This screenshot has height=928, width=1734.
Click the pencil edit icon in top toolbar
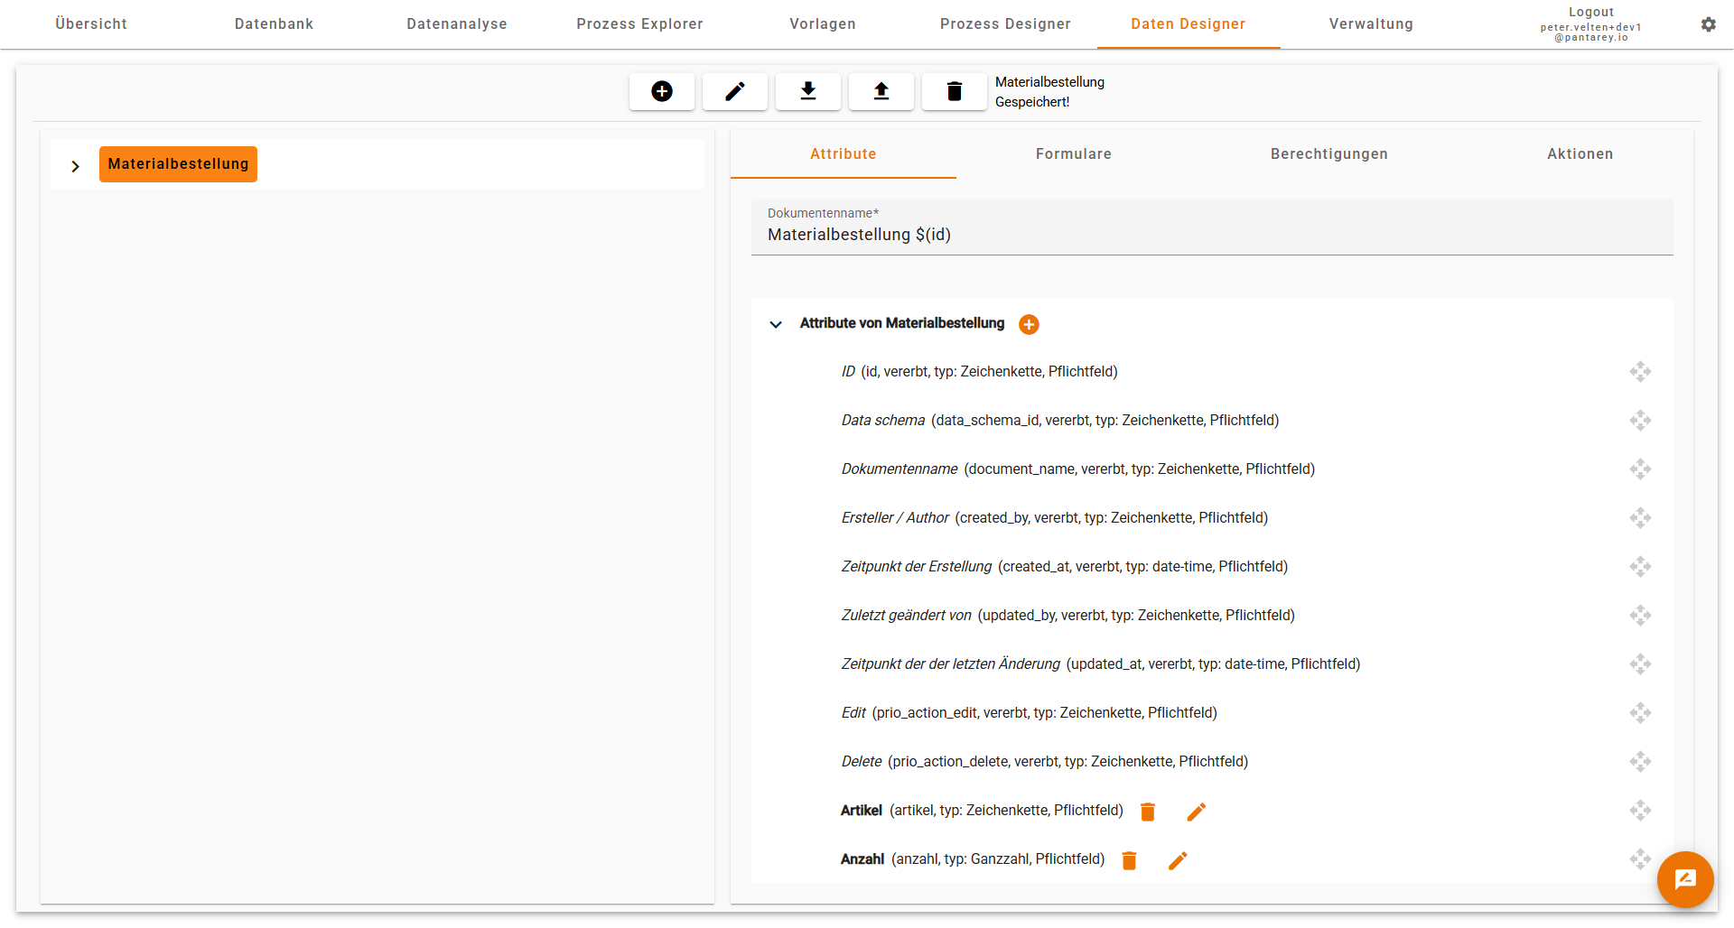click(x=735, y=91)
